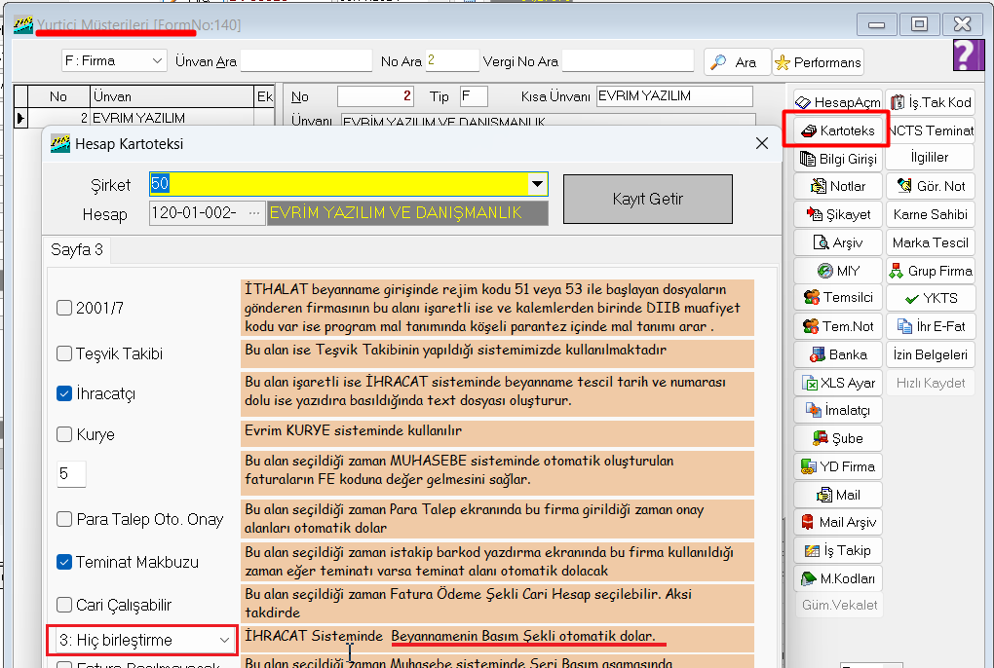Disable the Teminat Makbuzu checkbox

[x=64, y=562]
